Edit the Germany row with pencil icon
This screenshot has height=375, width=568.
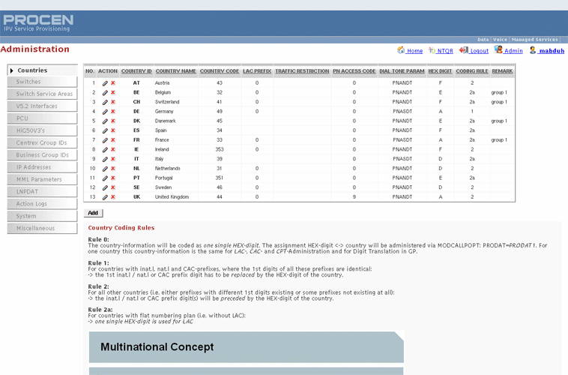click(x=105, y=112)
